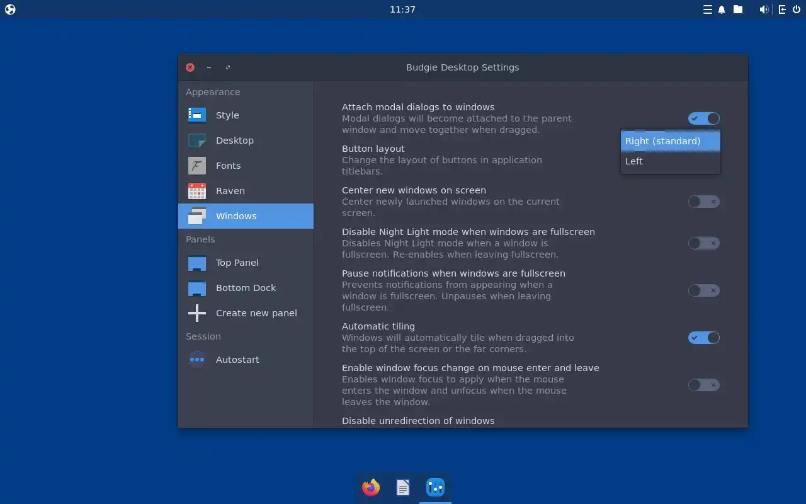This screenshot has height=504, width=806.
Task: Open the hamburger menu icon in the top panel
Action: pos(708,9)
